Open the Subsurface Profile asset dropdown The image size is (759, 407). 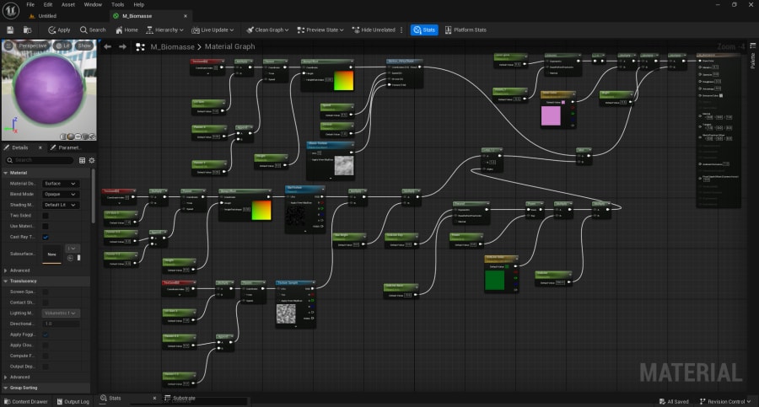(x=72, y=249)
